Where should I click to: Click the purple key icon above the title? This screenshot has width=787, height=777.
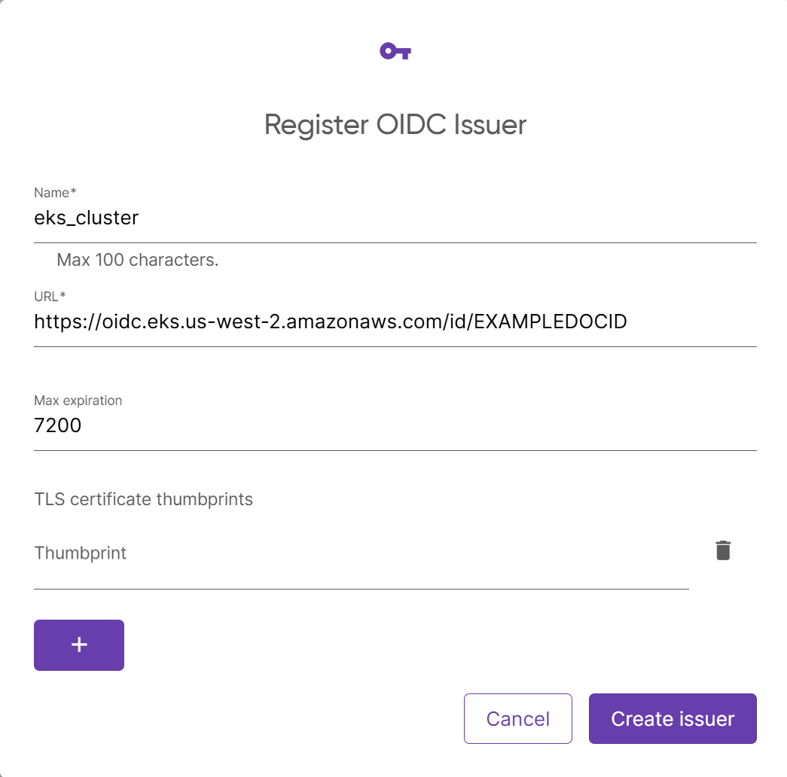click(395, 51)
